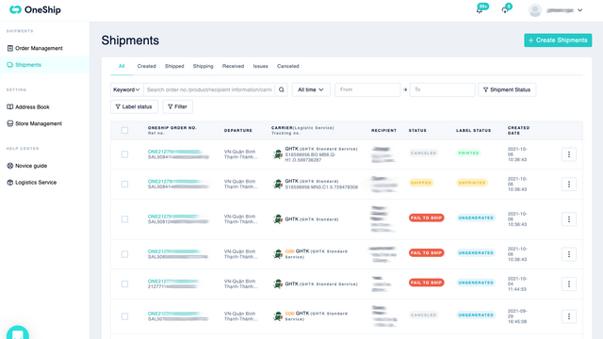
Task: Click the Create Shipments button
Action: coord(558,40)
